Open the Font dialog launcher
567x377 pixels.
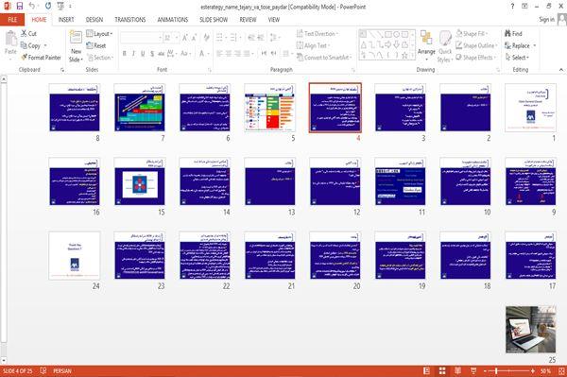pos(210,70)
